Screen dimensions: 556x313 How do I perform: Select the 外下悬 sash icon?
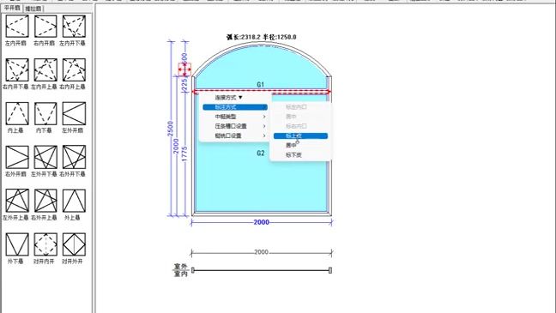pyautogui.click(x=16, y=244)
